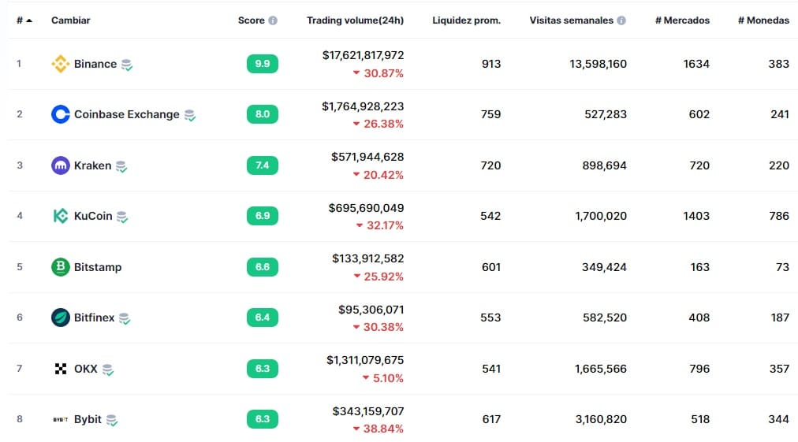Open the Bitstamp exchange link

(98, 267)
